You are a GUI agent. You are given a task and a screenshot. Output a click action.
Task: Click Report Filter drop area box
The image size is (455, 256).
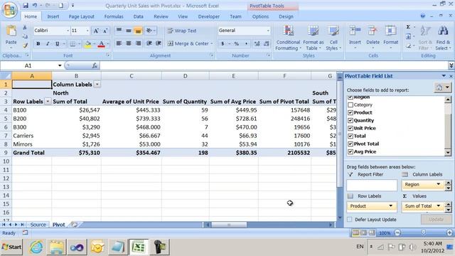coord(372,185)
